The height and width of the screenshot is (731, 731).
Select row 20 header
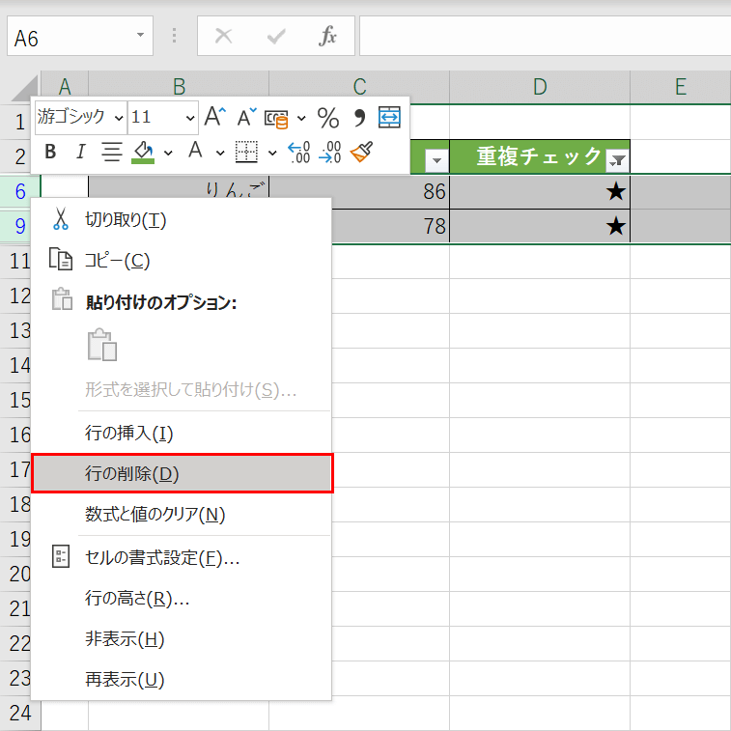(x=15, y=574)
